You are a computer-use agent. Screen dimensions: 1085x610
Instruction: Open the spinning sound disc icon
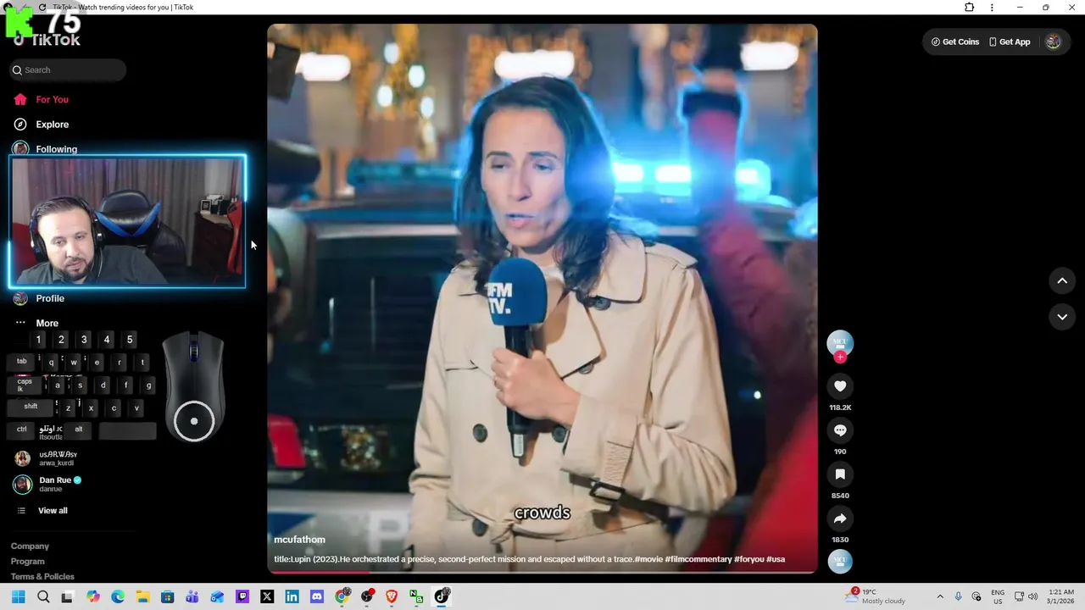(840, 561)
